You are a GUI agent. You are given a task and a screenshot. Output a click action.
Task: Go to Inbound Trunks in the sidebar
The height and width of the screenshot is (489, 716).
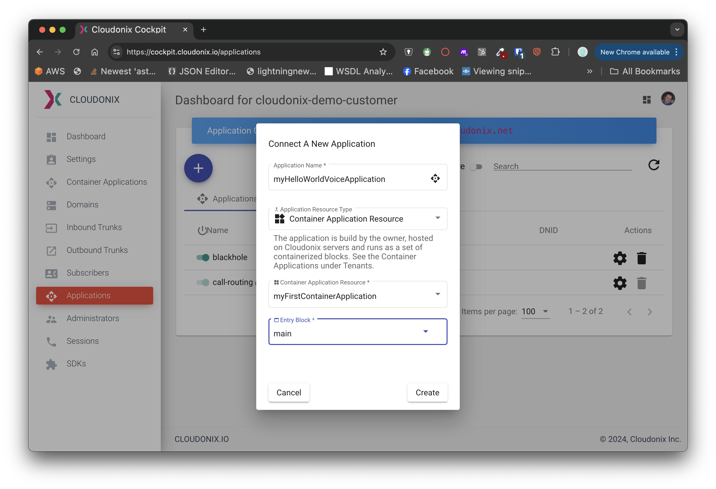coord(94,227)
